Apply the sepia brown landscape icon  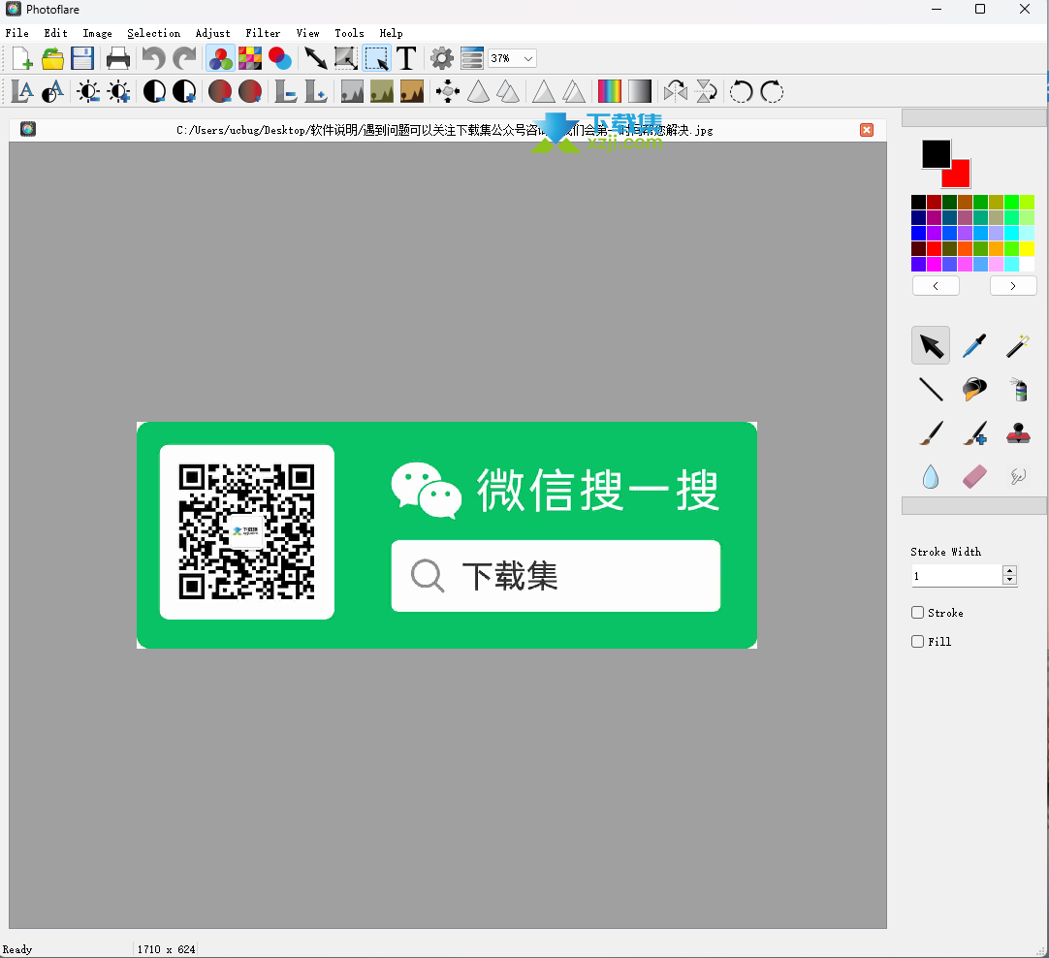(412, 92)
